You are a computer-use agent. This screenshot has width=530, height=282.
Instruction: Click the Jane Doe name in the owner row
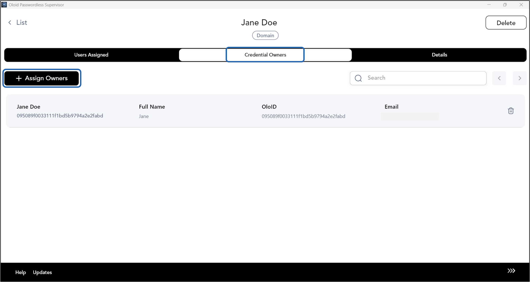pos(29,107)
